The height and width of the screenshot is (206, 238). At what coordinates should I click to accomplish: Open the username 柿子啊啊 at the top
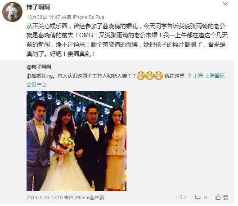pyautogui.click(x=38, y=7)
